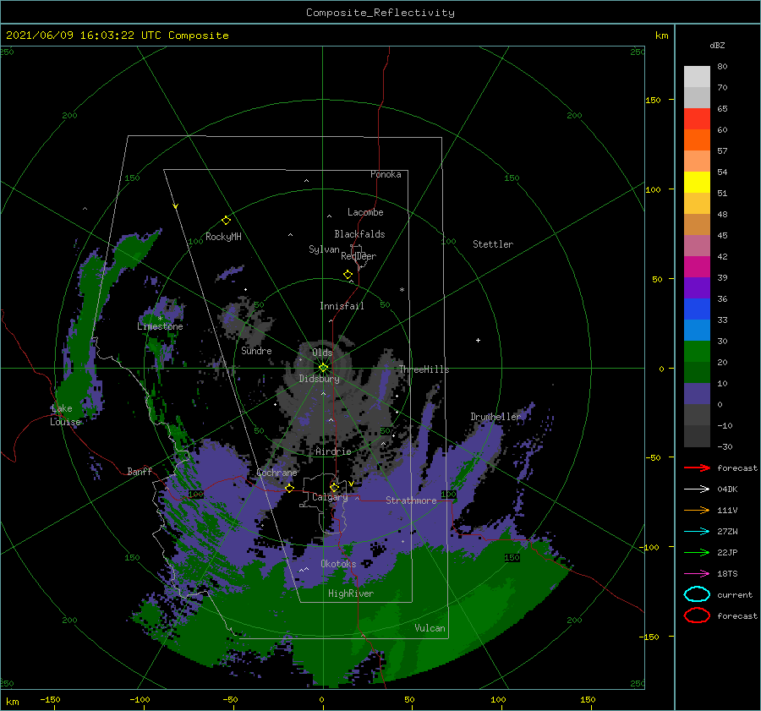Select the orange 111V arrow icon
Viewport: 761px width, 711px height.
pos(697,510)
